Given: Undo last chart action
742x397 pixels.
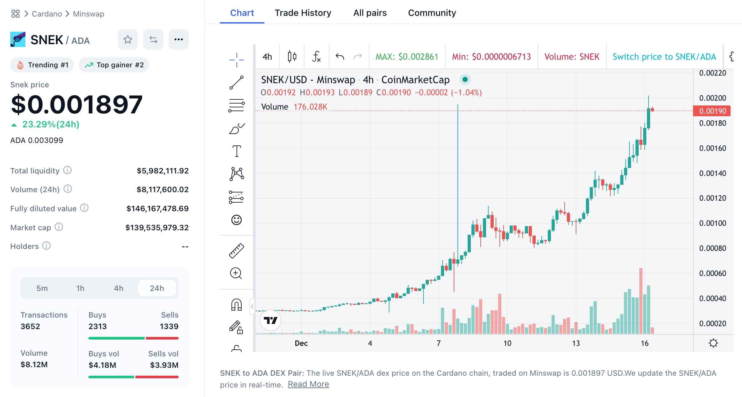Looking at the screenshot, I should pos(340,57).
